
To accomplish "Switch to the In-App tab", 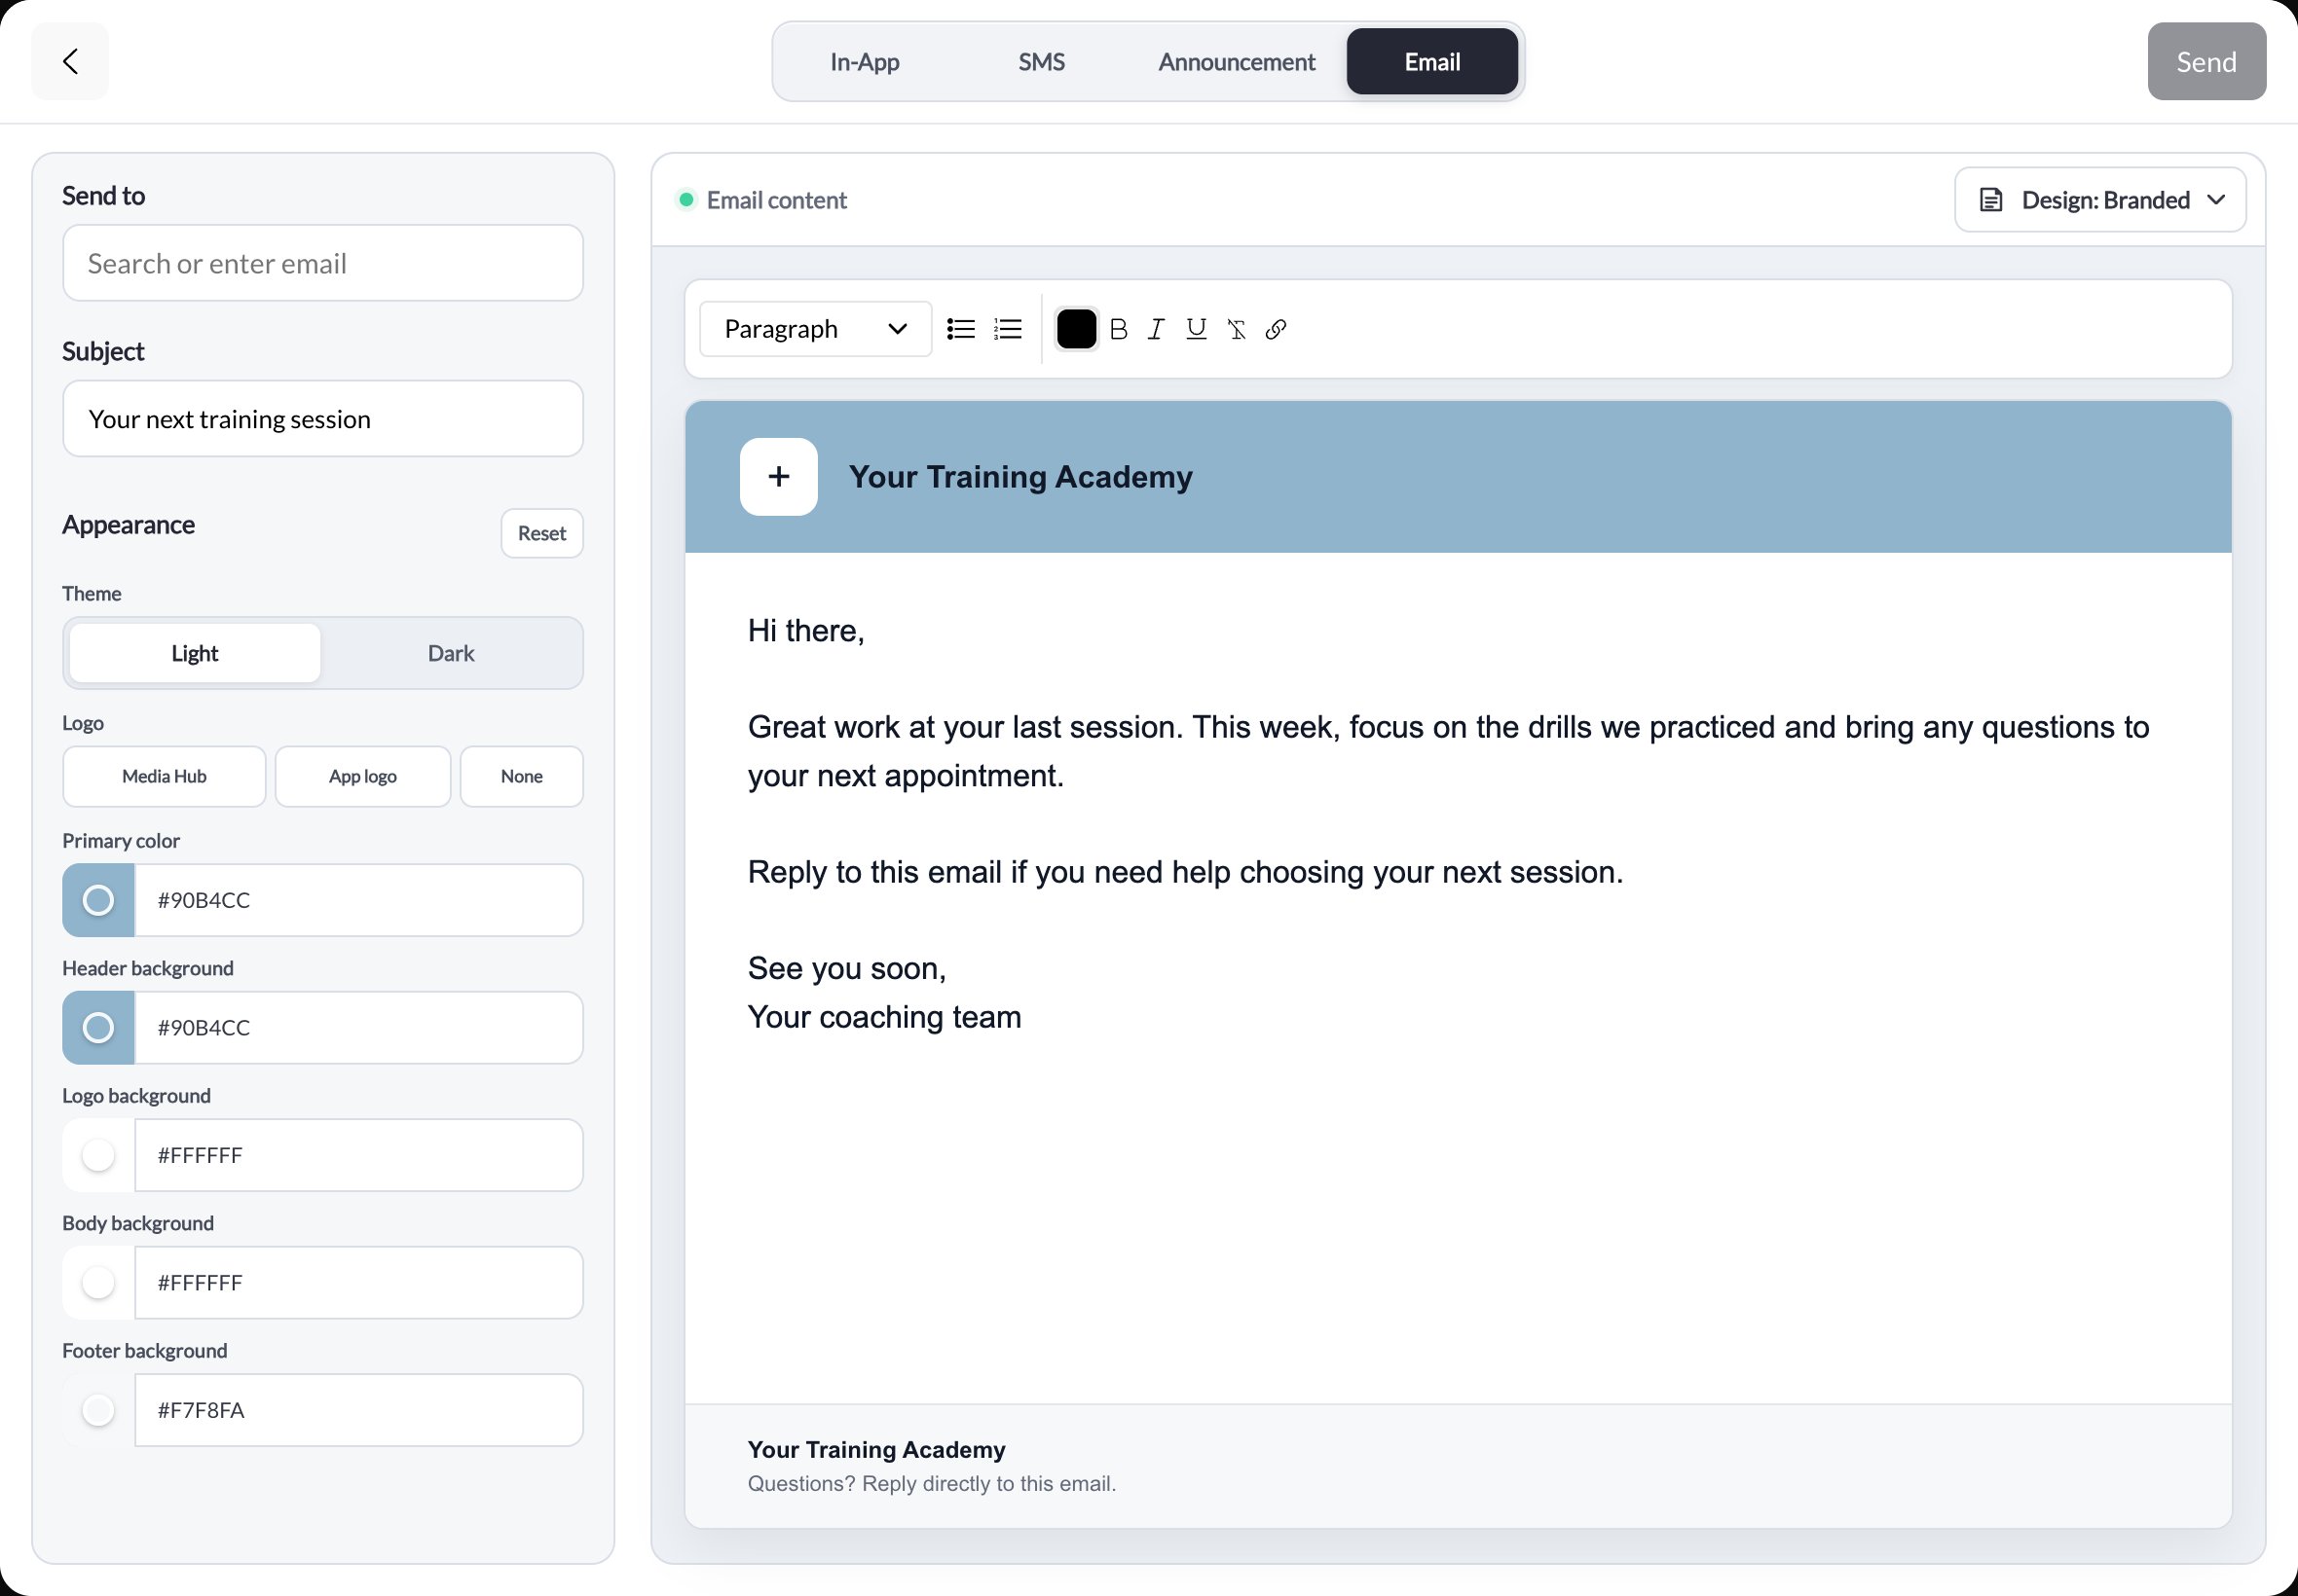I will click(x=865, y=62).
